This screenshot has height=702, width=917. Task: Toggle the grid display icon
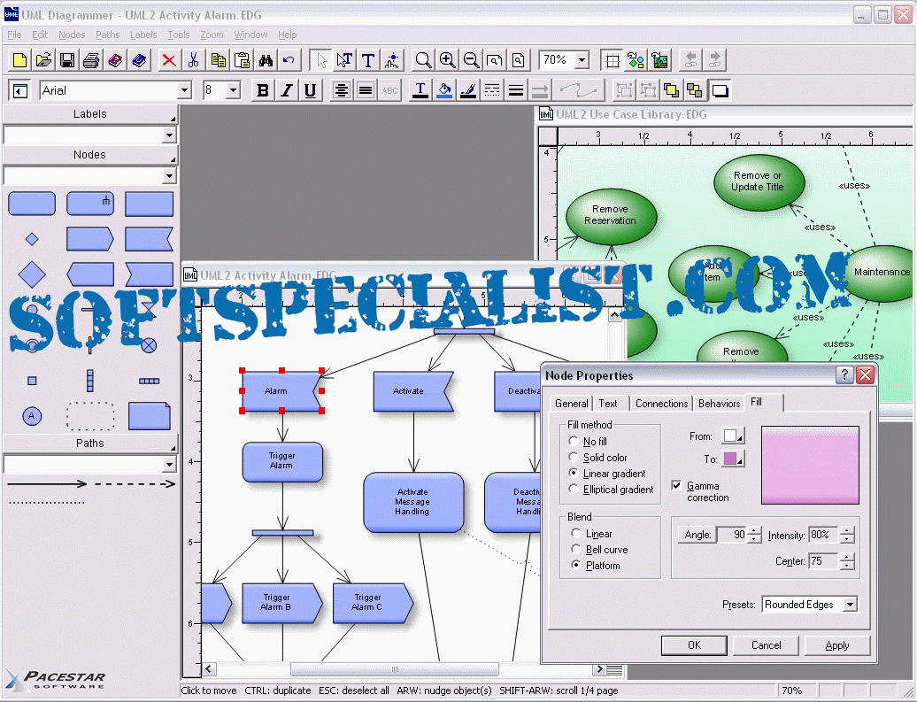(612, 60)
